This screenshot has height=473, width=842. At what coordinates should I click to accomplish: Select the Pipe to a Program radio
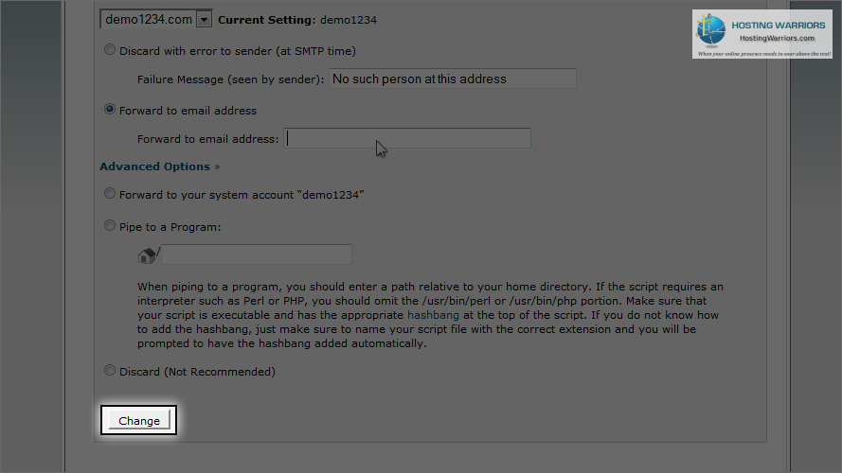(110, 226)
